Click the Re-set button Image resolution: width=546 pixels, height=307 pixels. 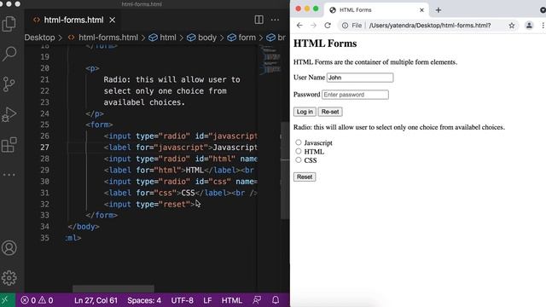click(x=330, y=112)
